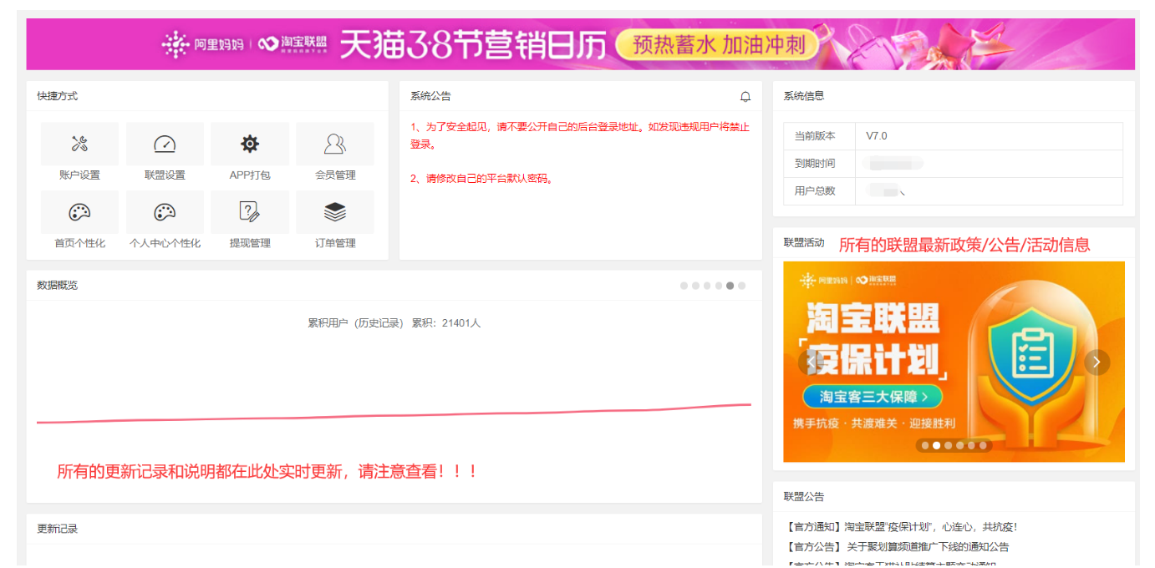Open the APP打包 gear shortcut
Viewport: 1155px width, 568px height.
tap(250, 144)
